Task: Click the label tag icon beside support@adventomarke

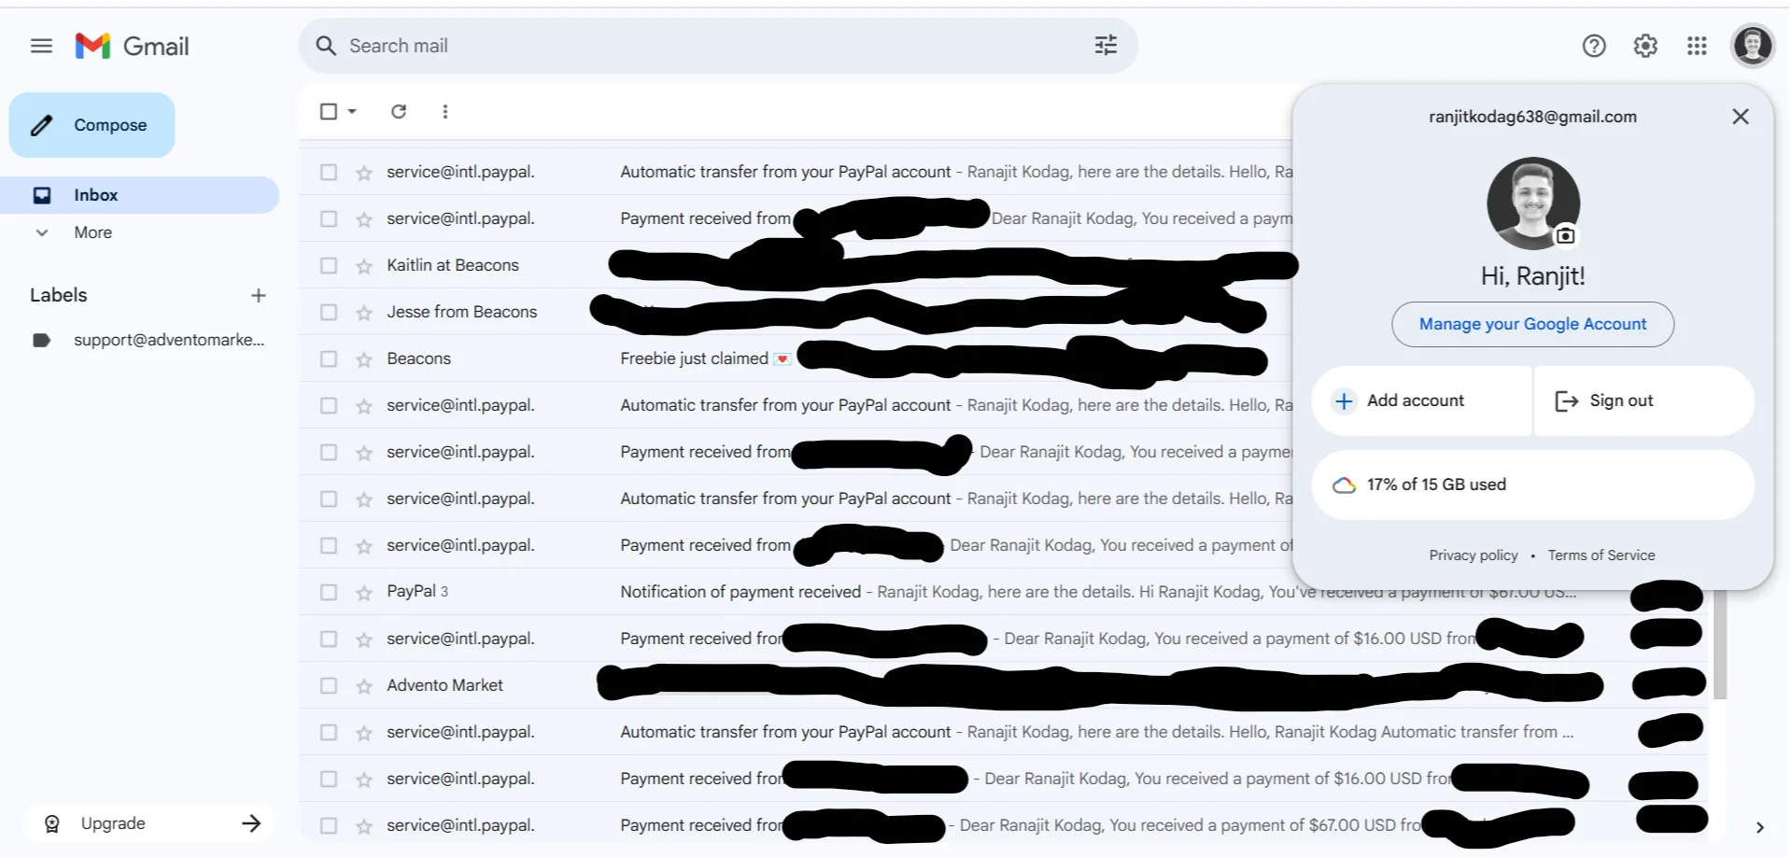Action: [41, 340]
